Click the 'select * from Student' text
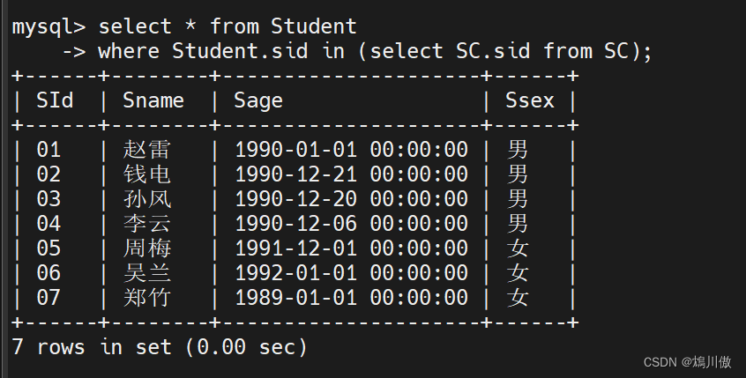This screenshot has height=378, width=746. pos(228,26)
